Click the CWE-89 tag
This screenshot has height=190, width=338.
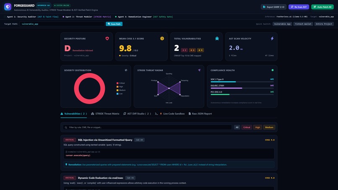click(x=139, y=140)
